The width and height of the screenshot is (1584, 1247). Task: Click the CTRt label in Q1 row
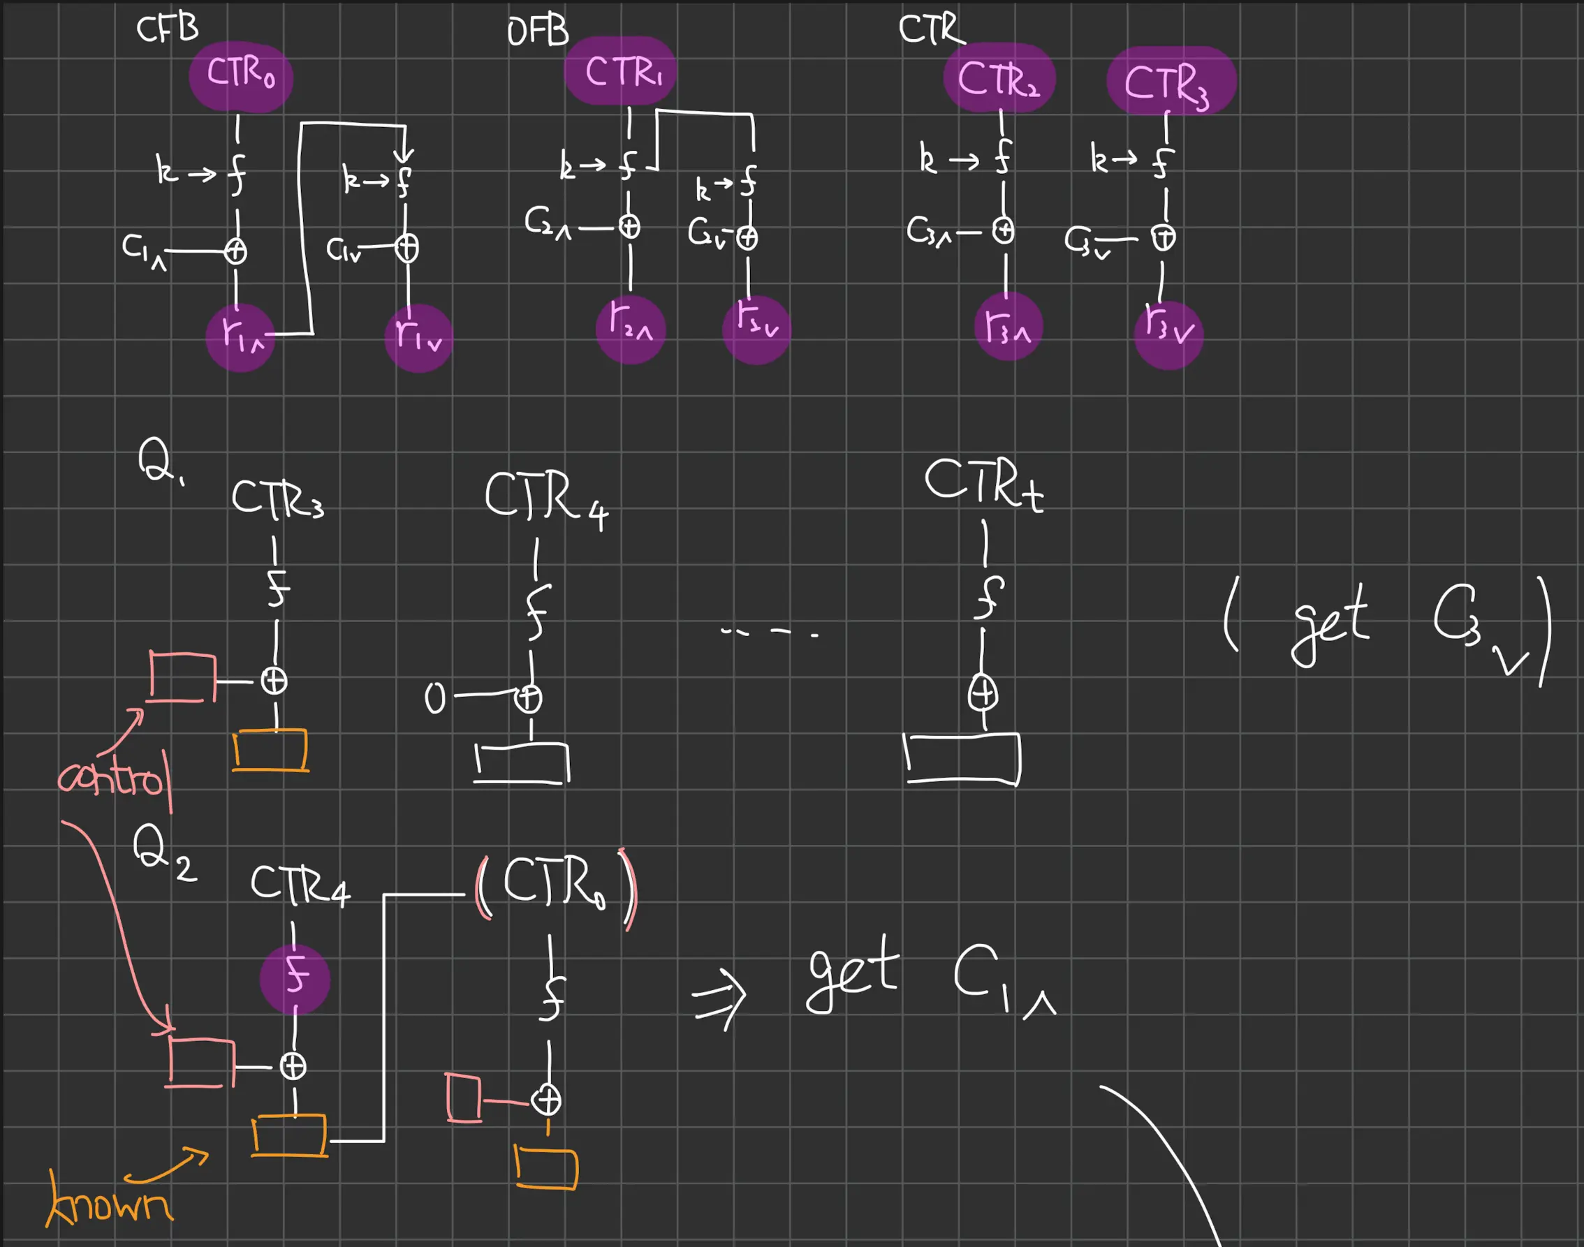click(x=983, y=484)
